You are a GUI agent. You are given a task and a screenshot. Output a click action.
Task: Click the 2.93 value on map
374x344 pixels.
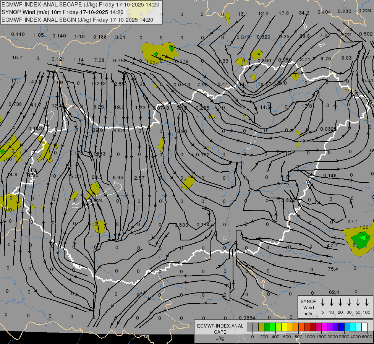click(x=182, y=131)
